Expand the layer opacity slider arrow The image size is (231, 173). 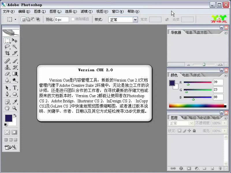225,123
